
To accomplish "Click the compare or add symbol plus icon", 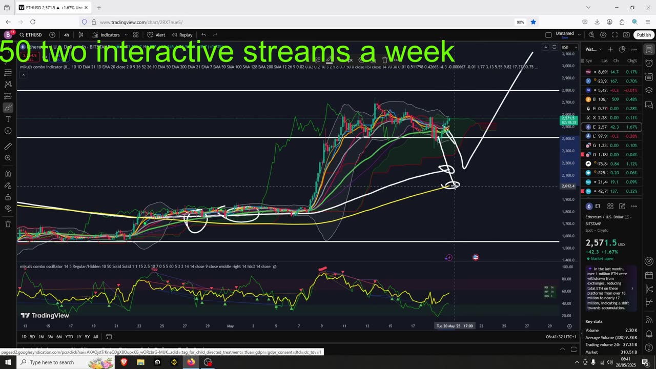I will tap(52, 35).
